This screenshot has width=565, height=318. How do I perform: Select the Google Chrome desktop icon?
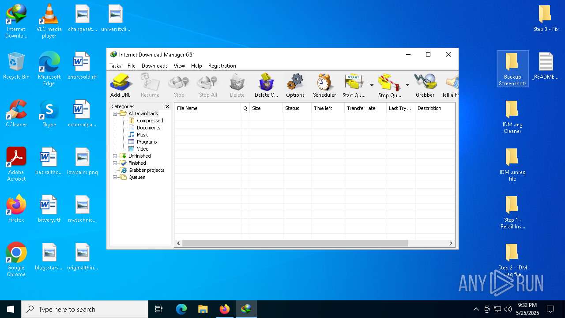pos(16,260)
